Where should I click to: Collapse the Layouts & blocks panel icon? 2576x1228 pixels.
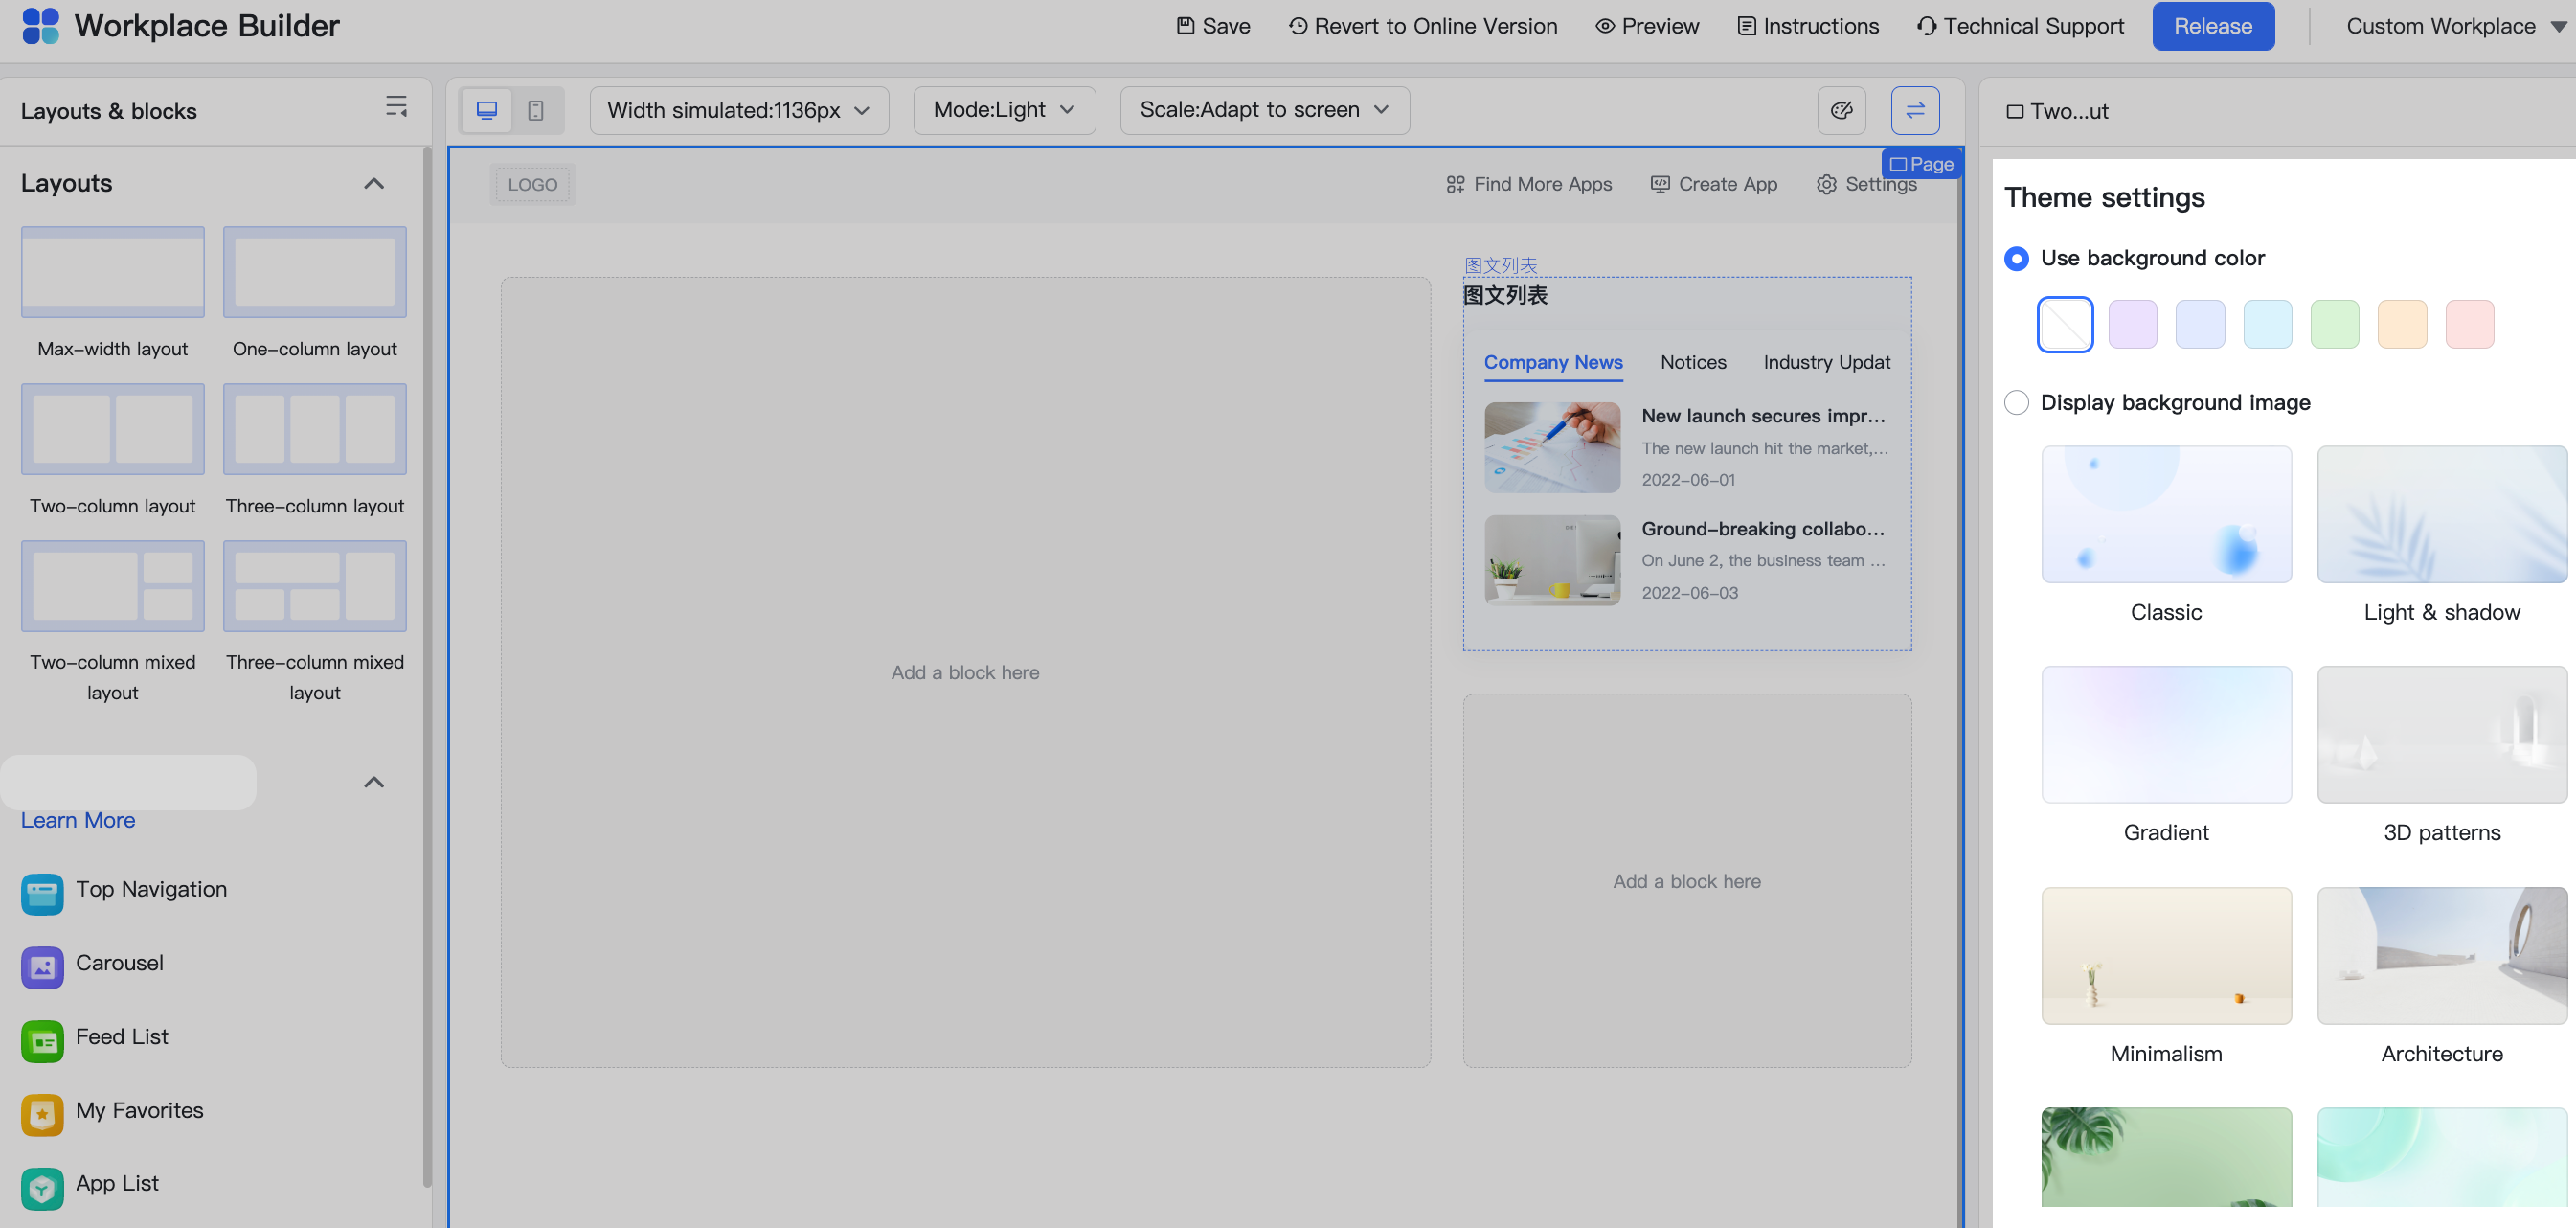(396, 107)
